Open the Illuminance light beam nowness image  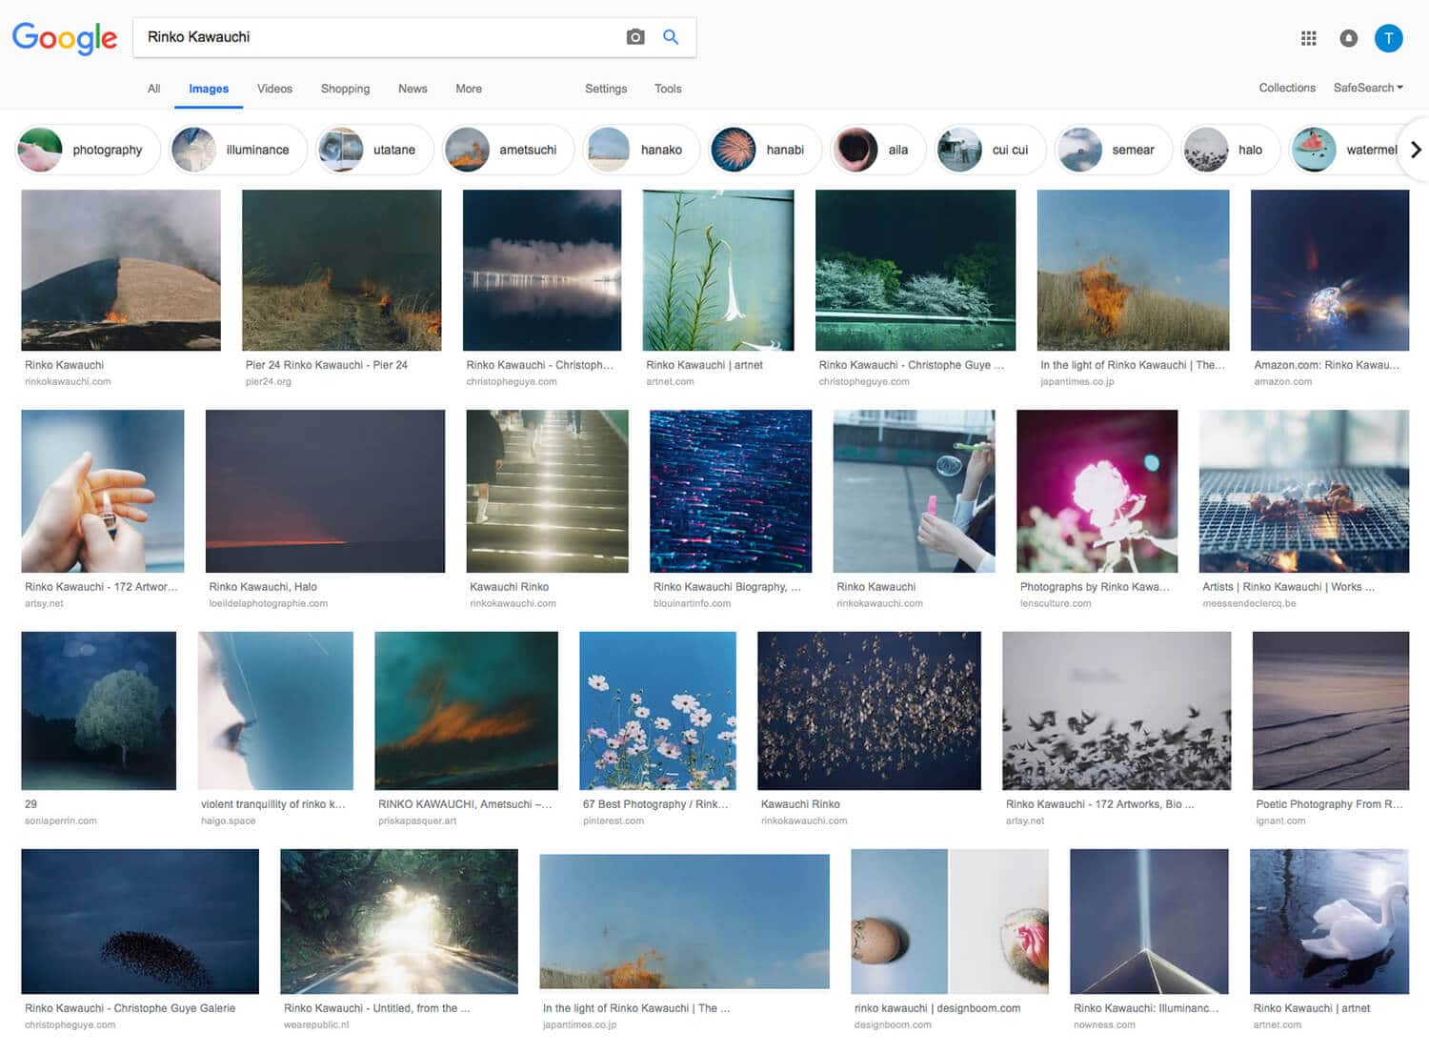point(1149,921)
